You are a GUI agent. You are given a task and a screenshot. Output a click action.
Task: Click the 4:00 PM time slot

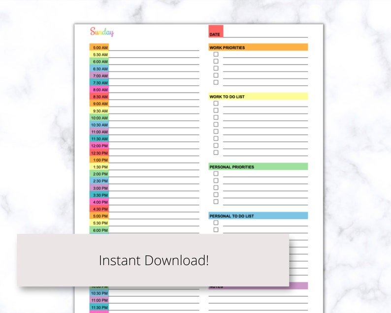pyautogui.click(x=99, y=202)
